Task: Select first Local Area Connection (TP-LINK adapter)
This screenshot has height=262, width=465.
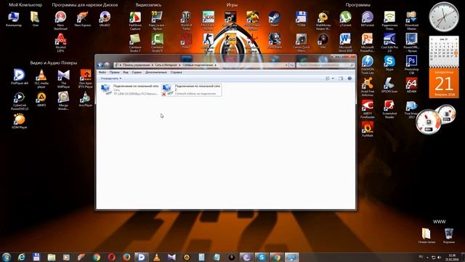Action: (130, 90)
